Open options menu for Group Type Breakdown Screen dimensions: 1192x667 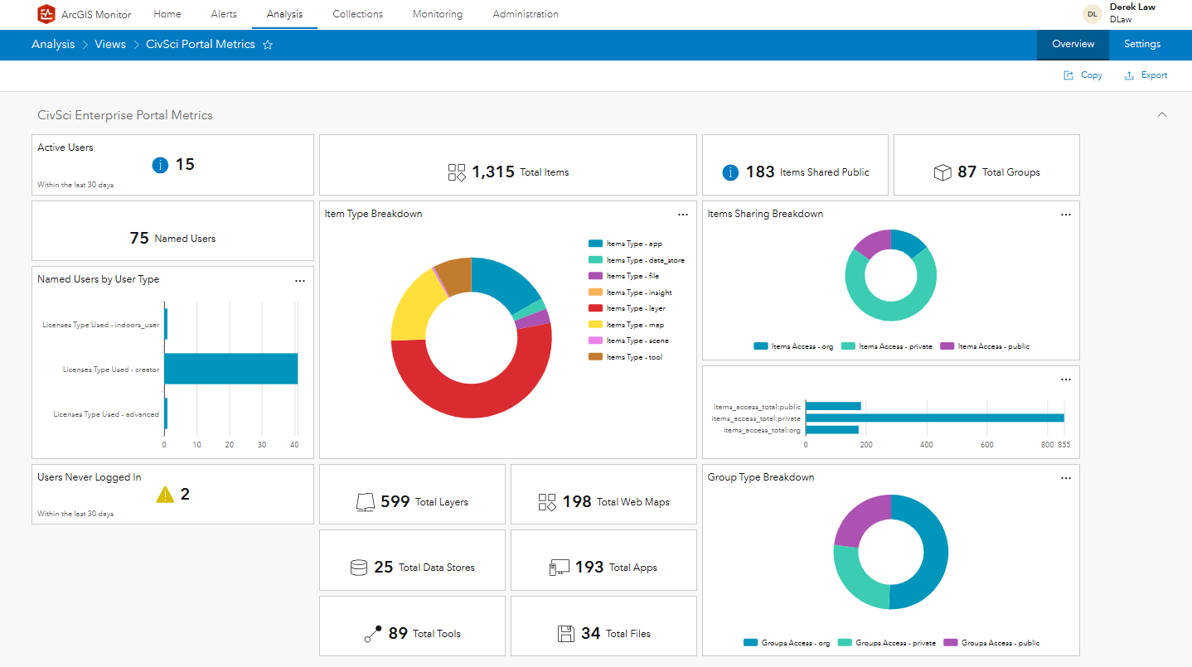[x=1066, y=478]
